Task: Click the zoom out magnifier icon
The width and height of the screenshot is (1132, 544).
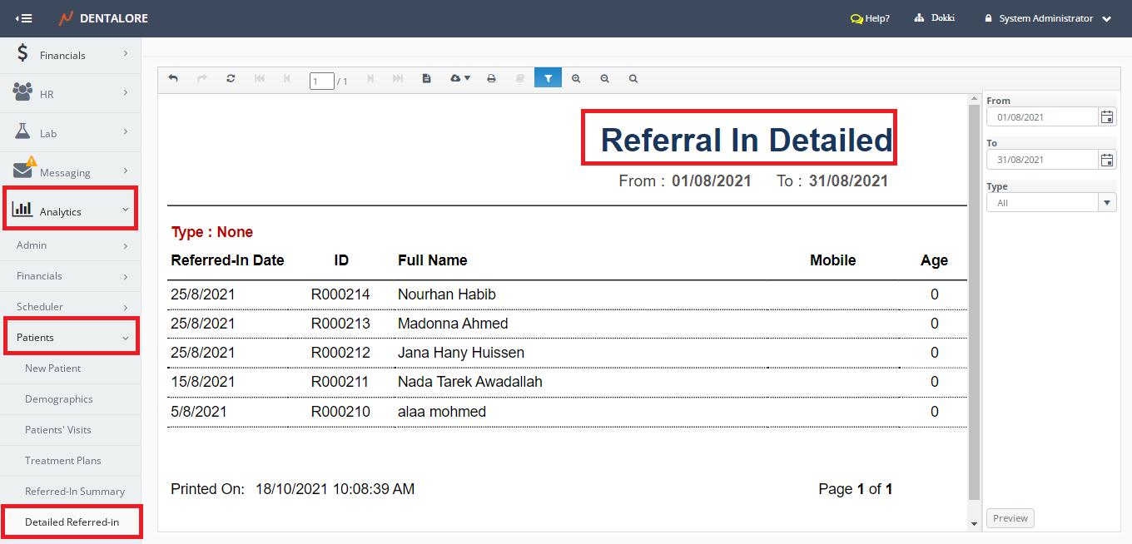Action: pos(604,78)
